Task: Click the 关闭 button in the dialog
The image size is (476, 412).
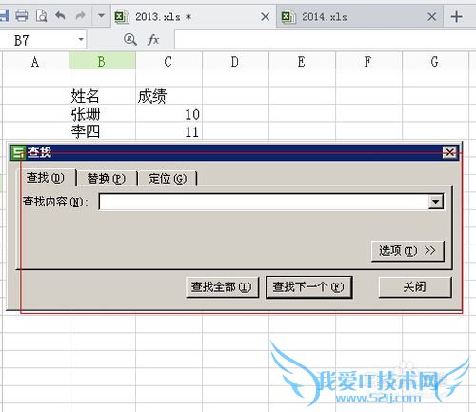Action: click(x=415, y=287)
